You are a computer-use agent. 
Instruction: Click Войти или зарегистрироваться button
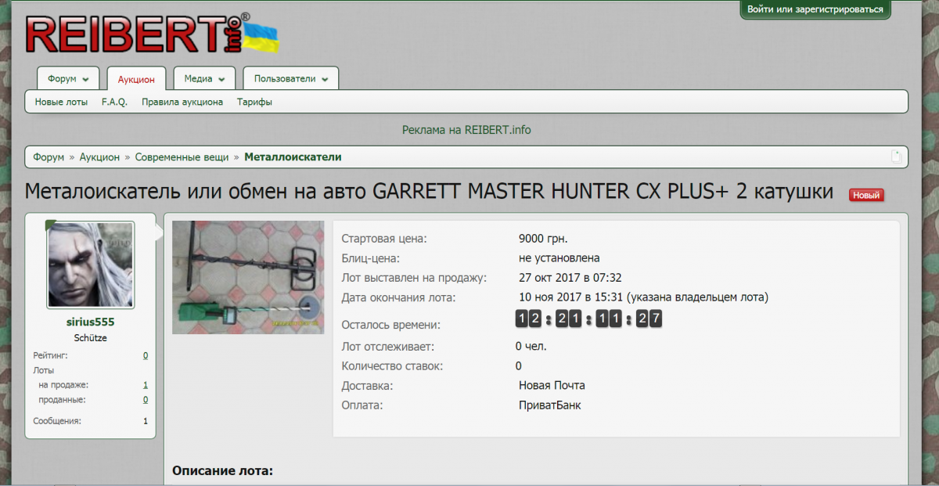tap(815, 9)
